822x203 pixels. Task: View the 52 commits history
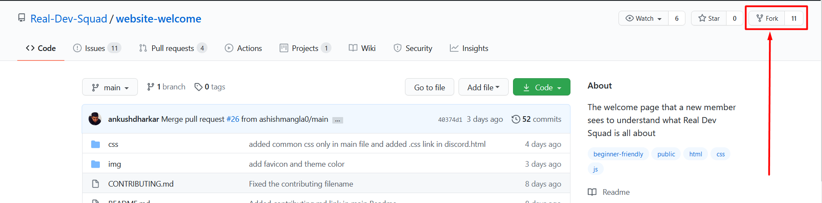coord(536,119)
